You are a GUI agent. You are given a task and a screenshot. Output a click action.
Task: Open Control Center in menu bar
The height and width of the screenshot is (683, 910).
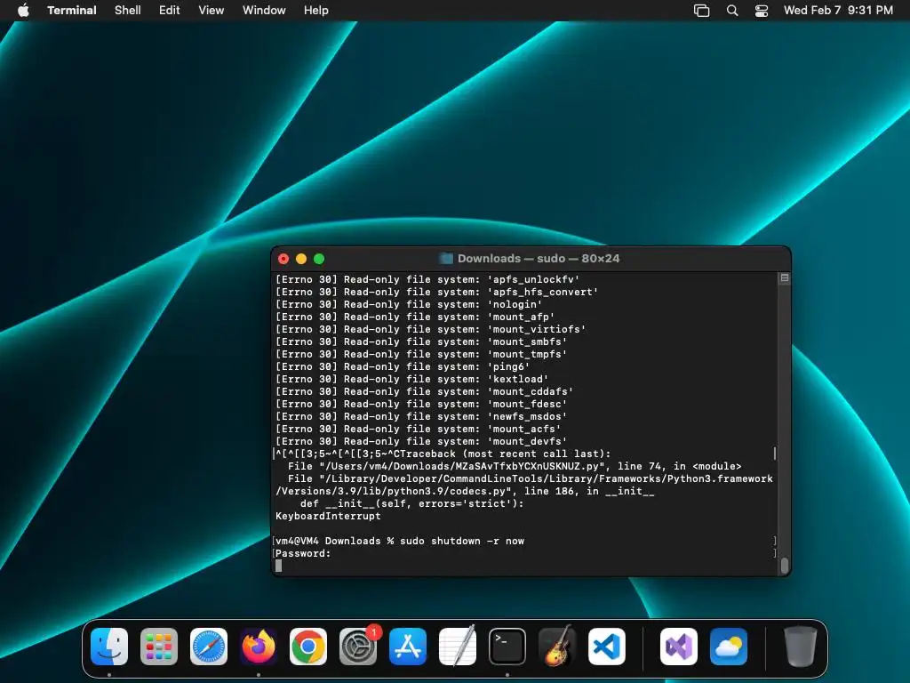[762, 11]
